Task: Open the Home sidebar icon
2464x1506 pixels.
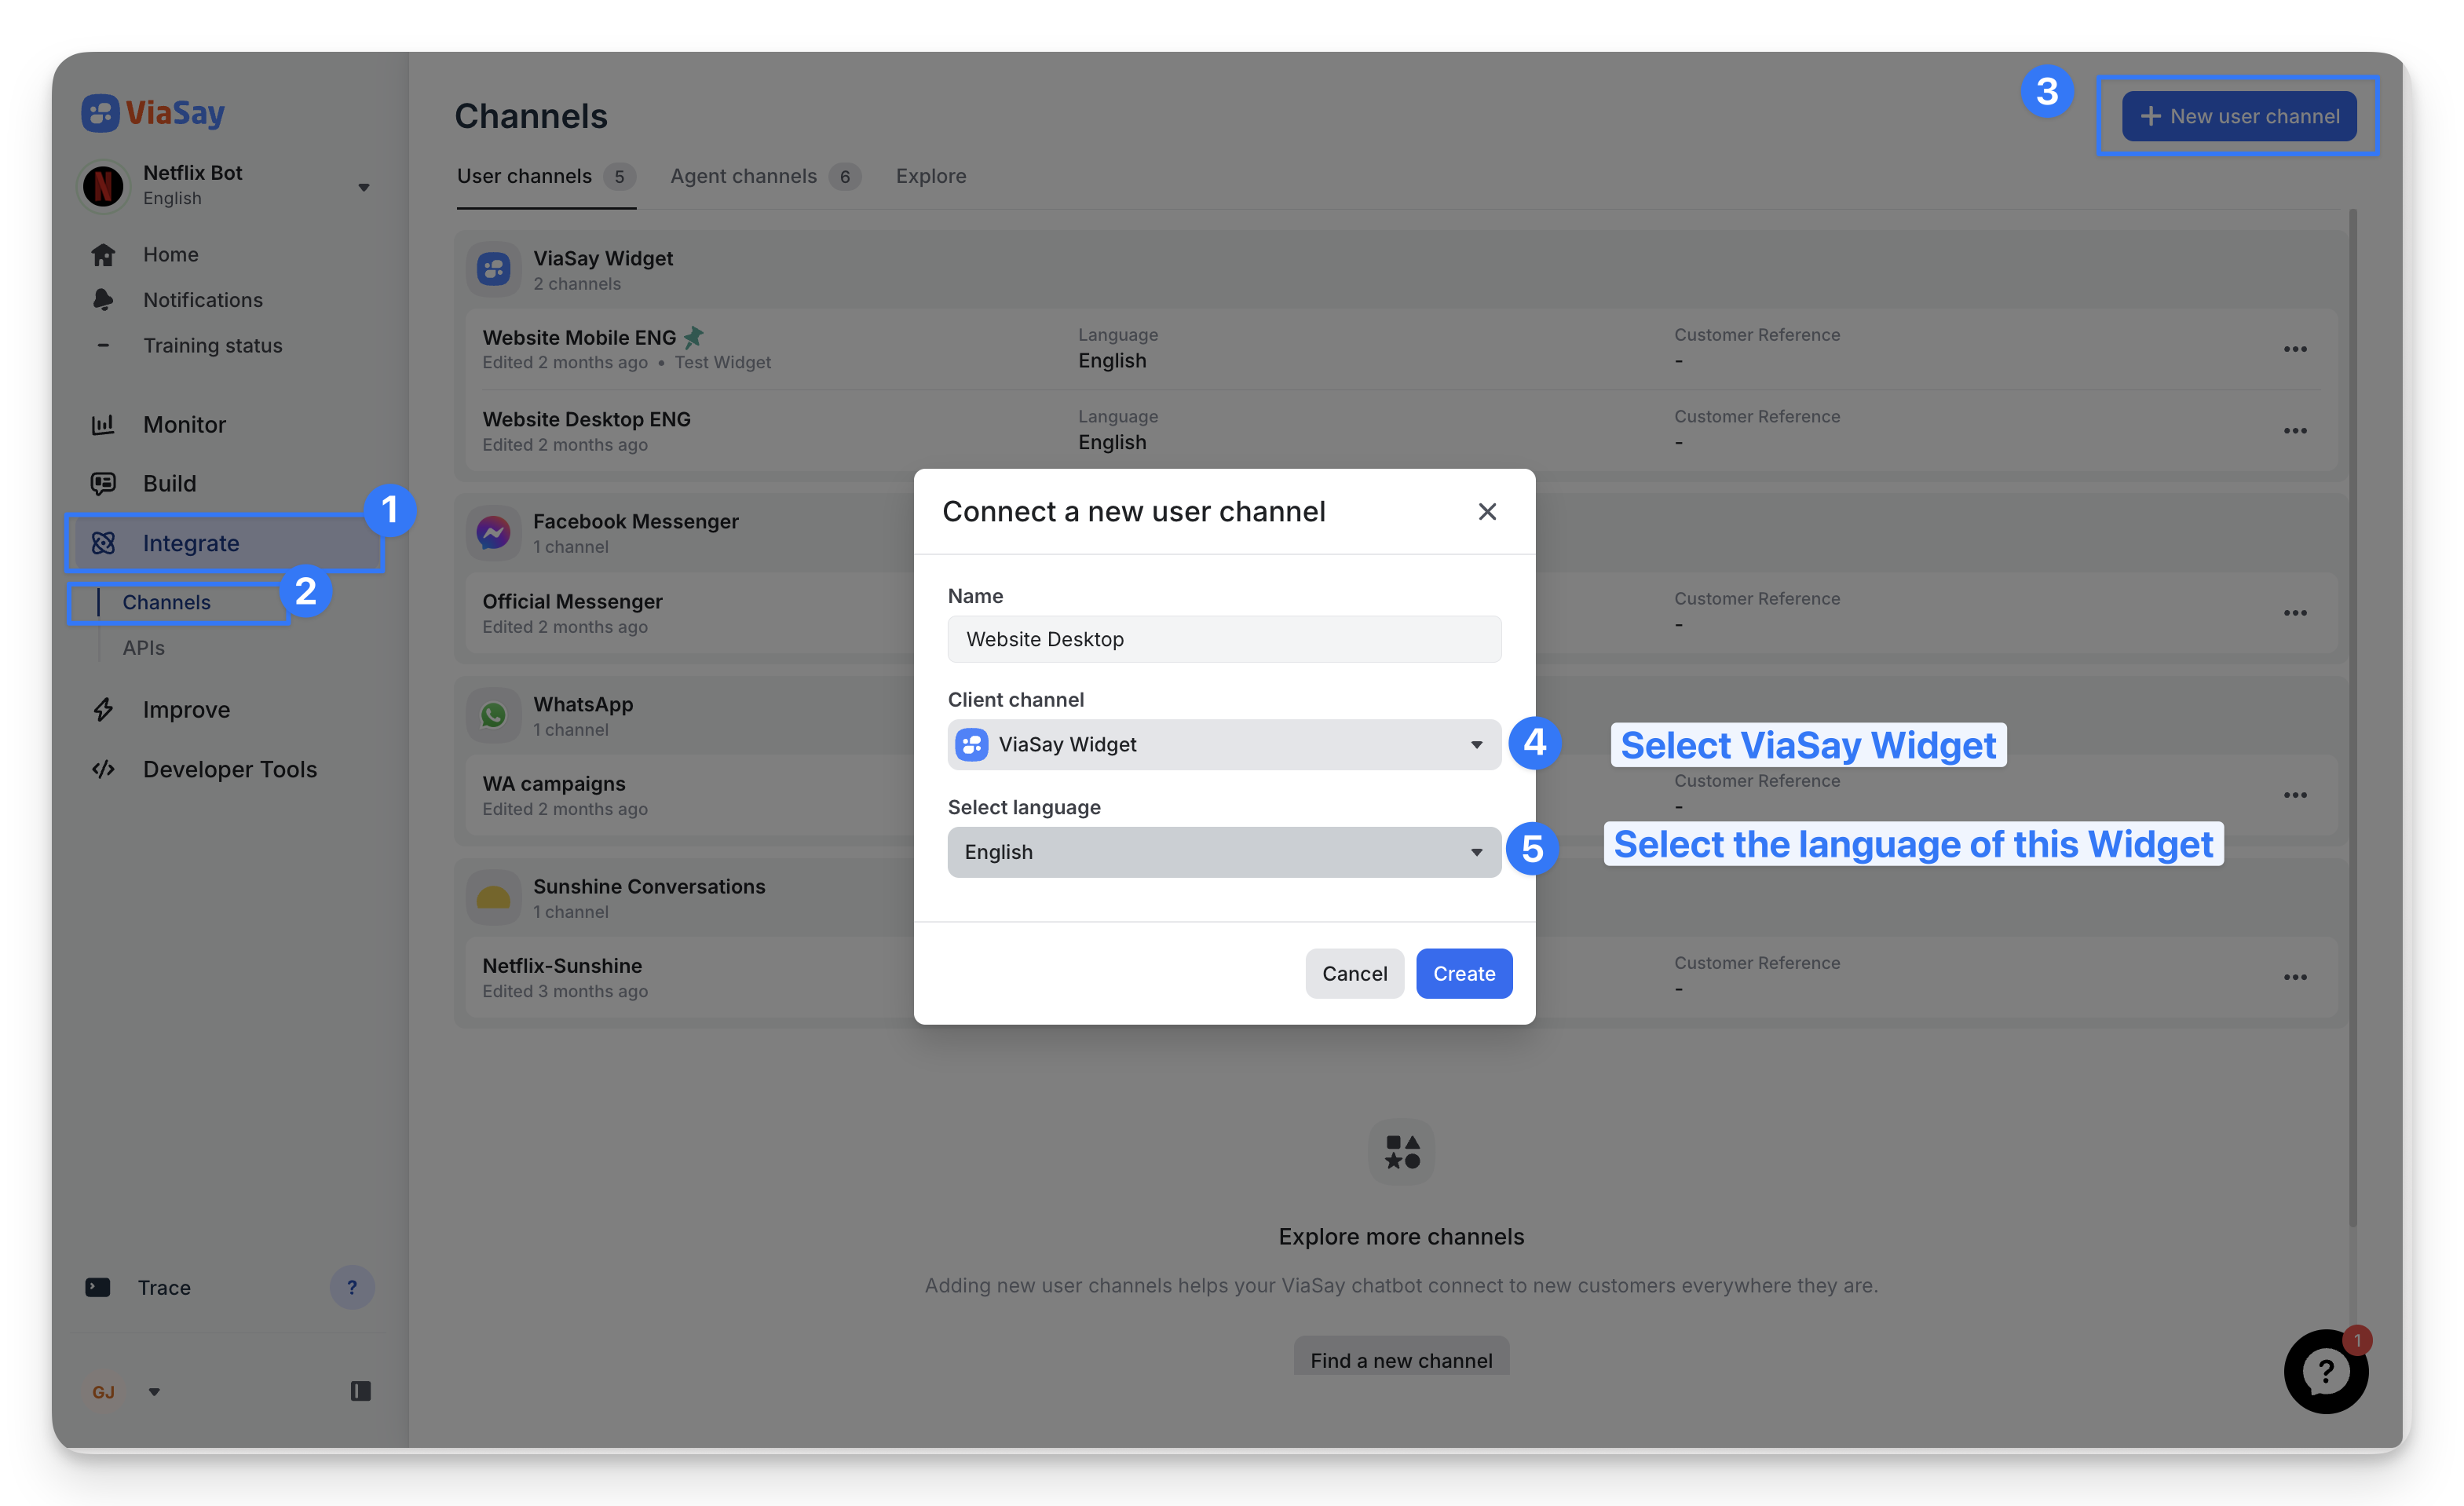Action: (x=103, y=255)
